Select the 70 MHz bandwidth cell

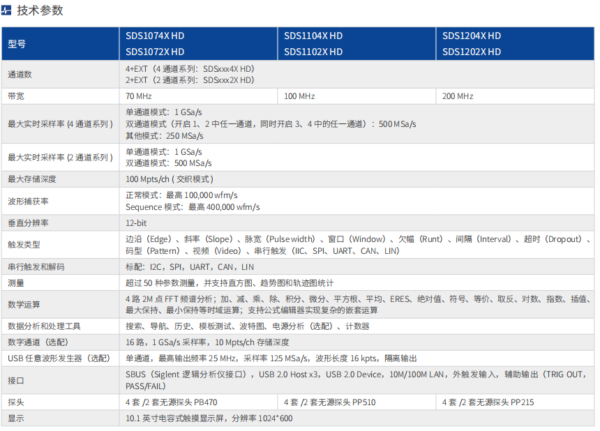(139, 96)
